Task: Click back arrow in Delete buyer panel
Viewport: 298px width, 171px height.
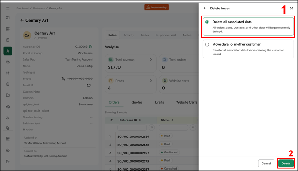Action: point(205,8)
